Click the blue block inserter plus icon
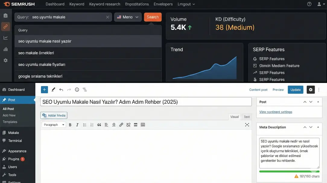The image size is (327, 183). [x=44, y=90]
